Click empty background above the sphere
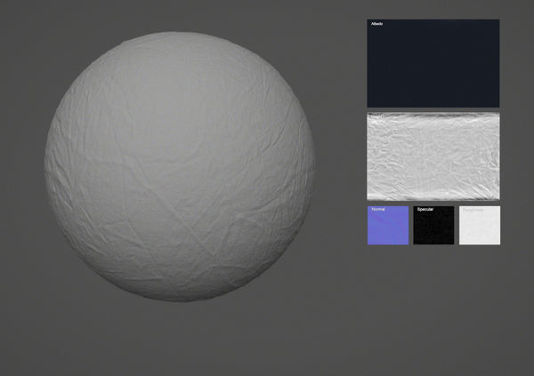This screenshot has height=376, width=534. [x=179, y=15]
